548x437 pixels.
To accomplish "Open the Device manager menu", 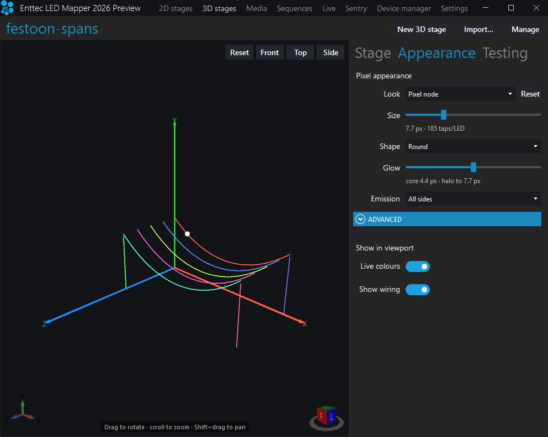I will (x=403, y=8).
